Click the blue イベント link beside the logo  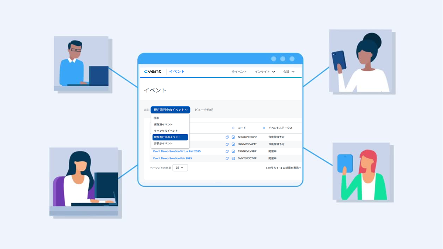(x=177, y=72)
